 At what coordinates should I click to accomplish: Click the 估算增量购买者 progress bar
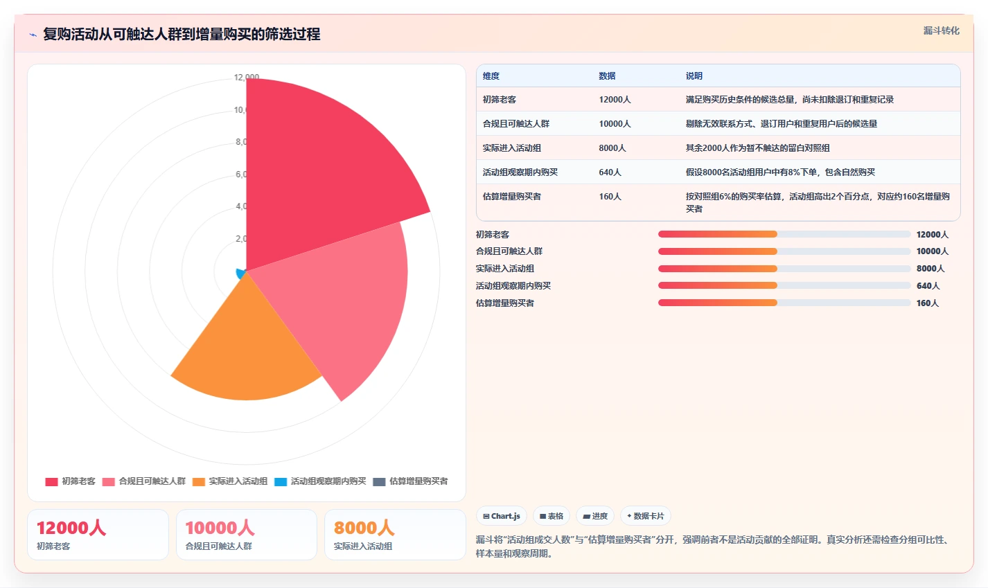784,303
